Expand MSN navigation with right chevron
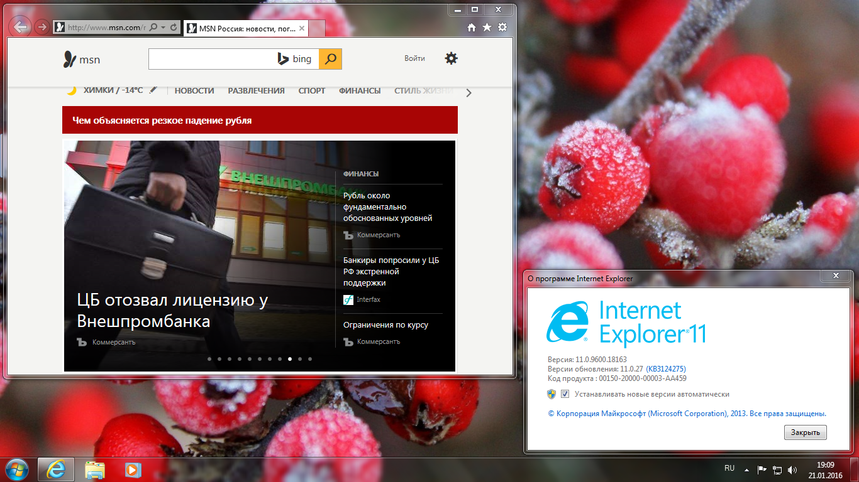 click(468, 93)
